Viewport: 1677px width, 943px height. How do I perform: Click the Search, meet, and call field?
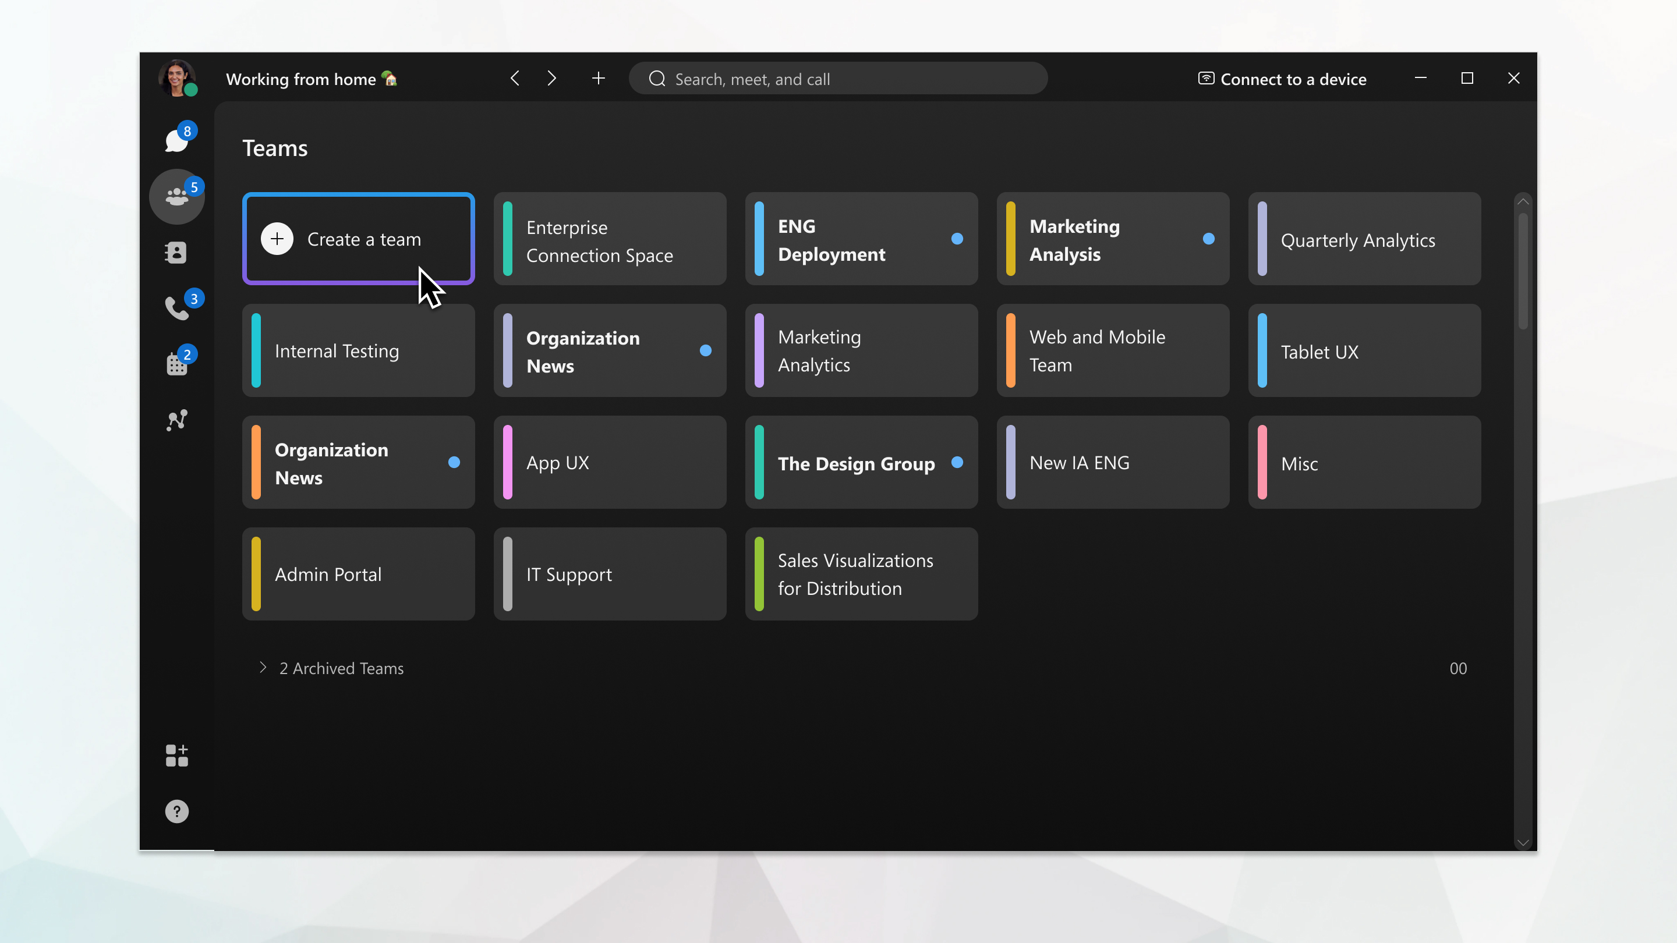tap(838, 79)
